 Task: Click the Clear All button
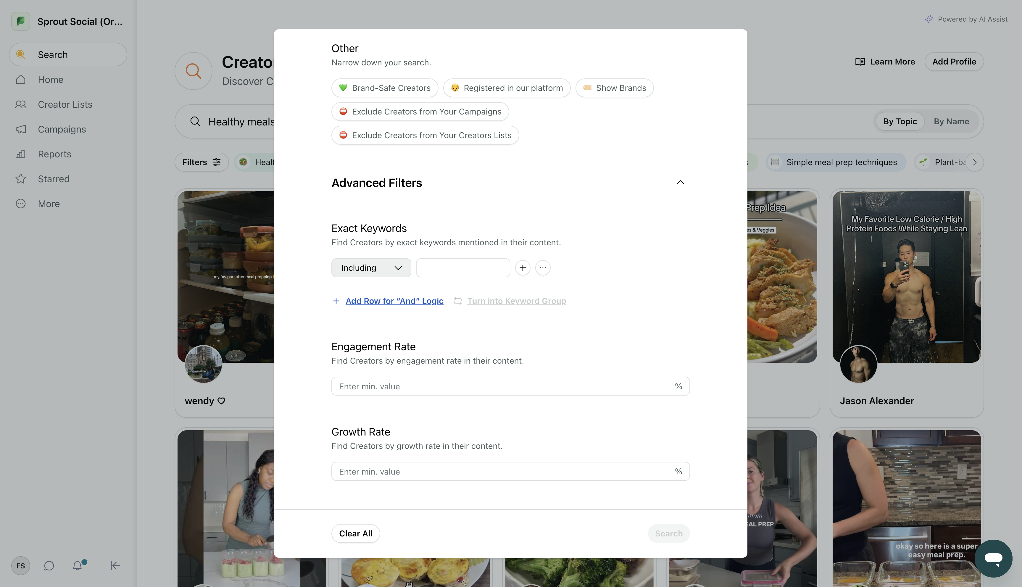pos(355,533)
